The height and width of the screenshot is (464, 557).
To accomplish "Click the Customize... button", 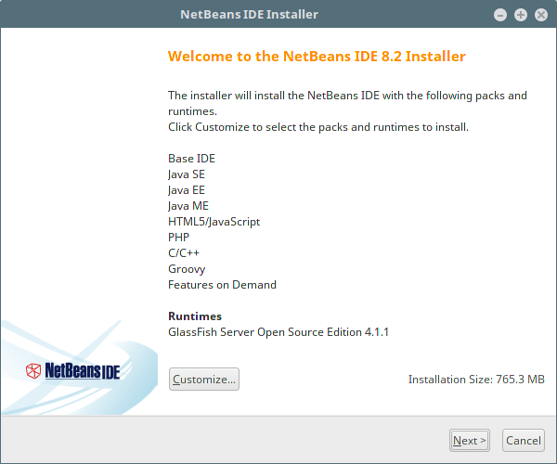I will click(x=204, y=380).
